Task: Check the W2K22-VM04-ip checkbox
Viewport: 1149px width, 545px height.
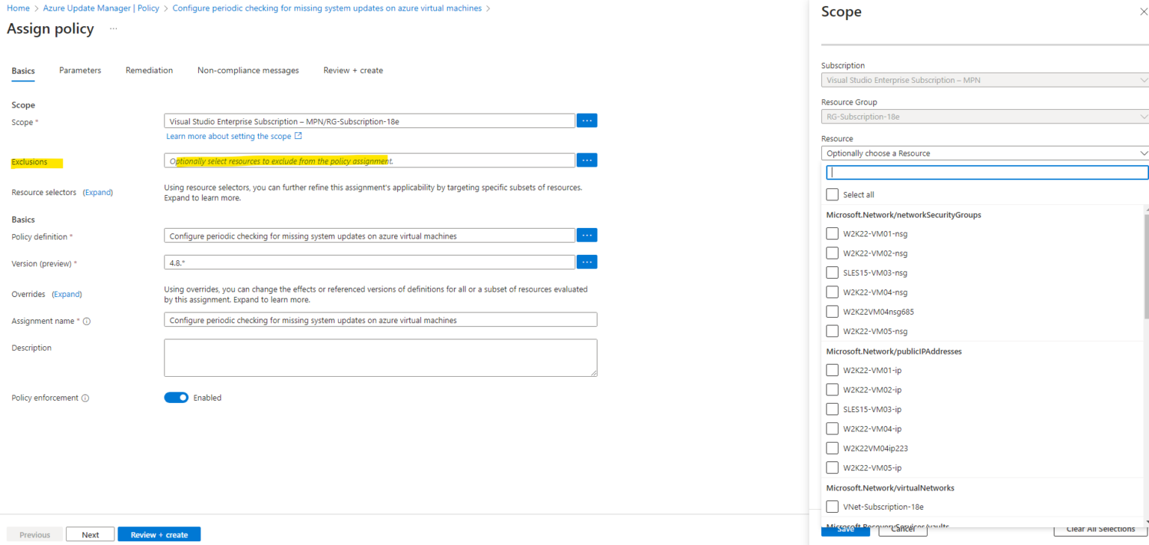Action: pos(832,428)
